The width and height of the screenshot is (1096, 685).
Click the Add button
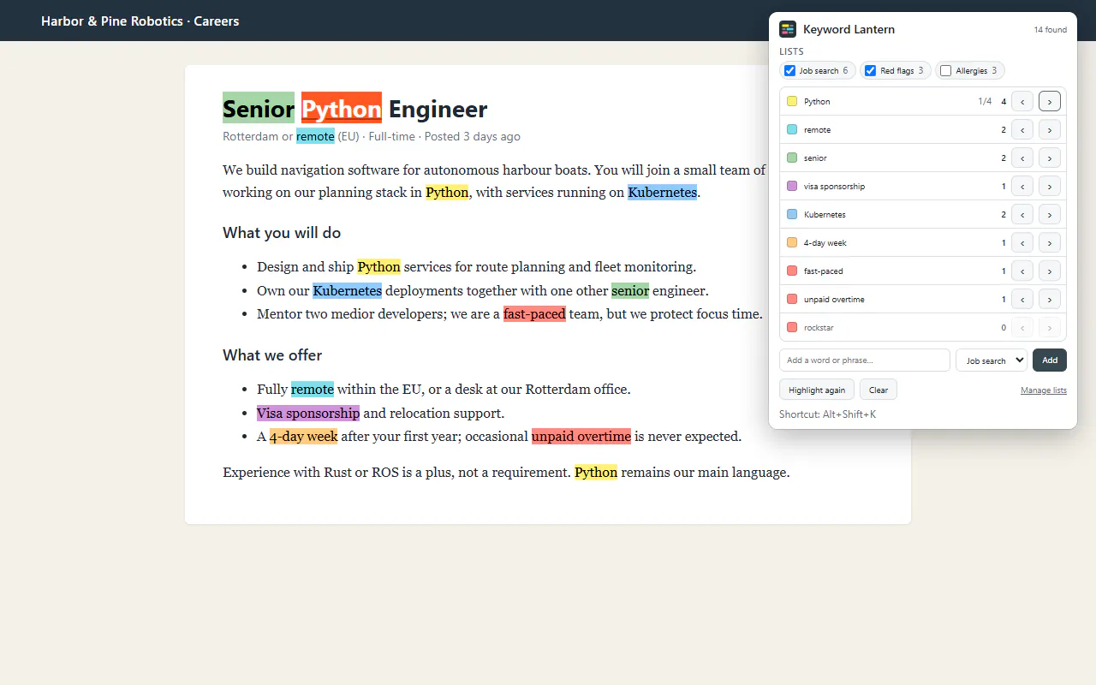(1050, 360)
